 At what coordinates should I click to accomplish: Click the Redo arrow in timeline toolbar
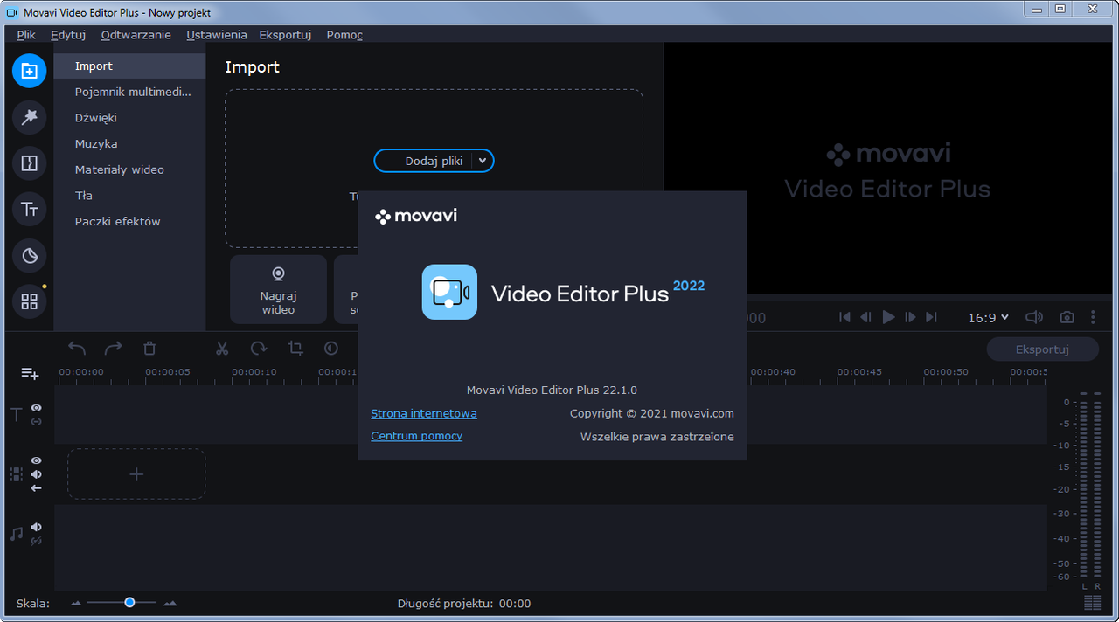pos(114,349)
